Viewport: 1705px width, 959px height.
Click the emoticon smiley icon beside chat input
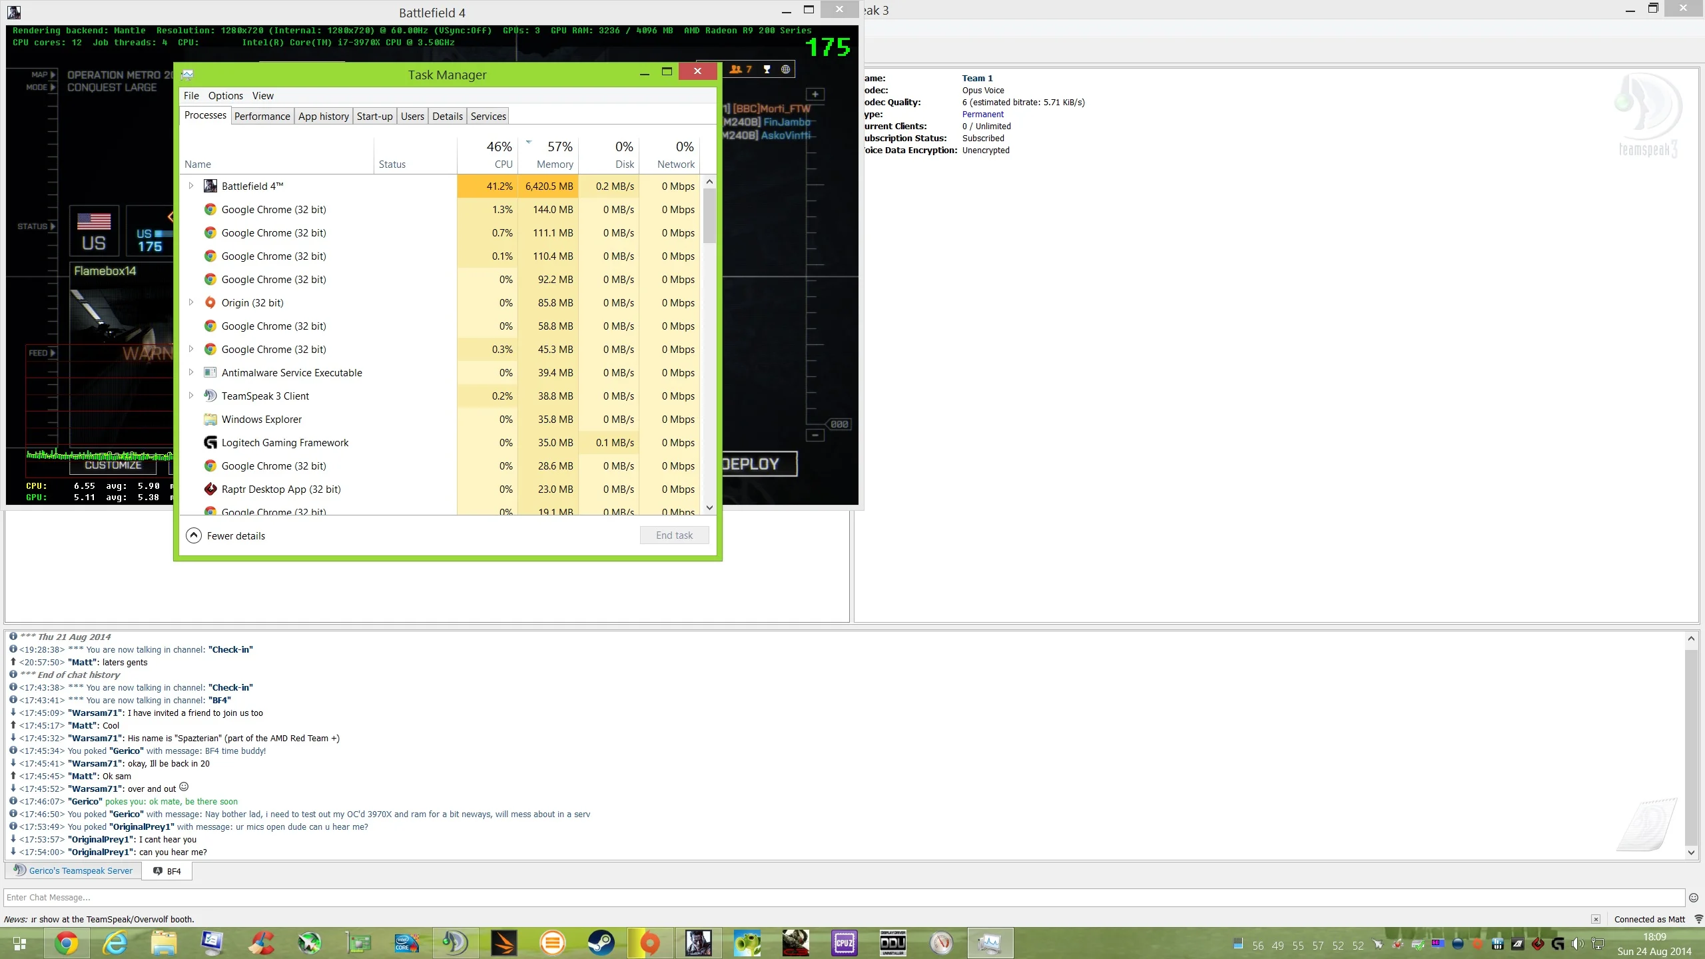(1694, 897)
